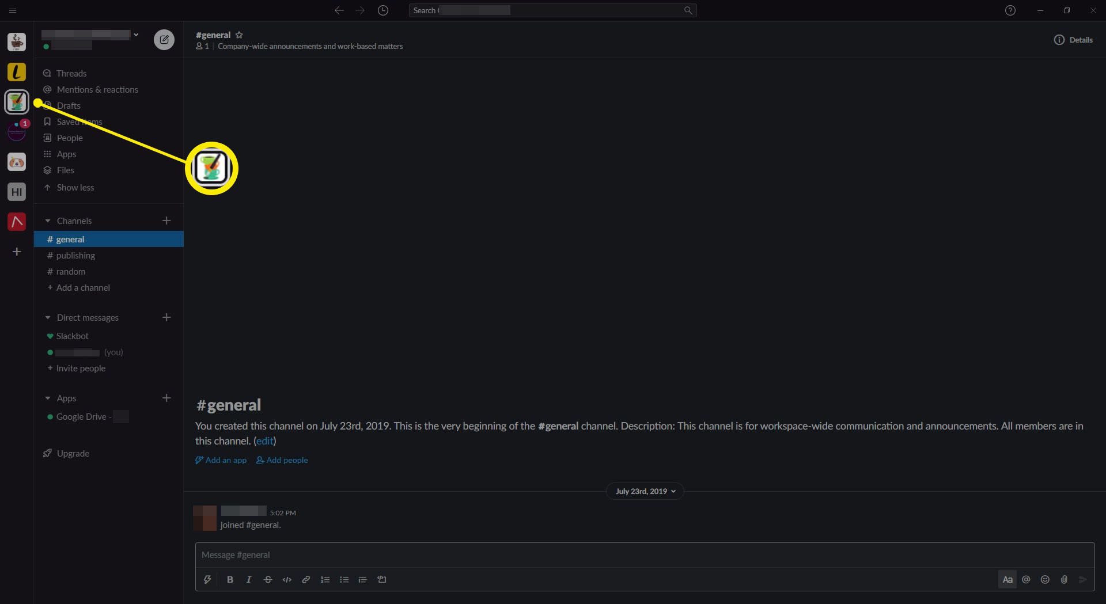Mention someone using the @ icon
Viewport: 1106px width, 604px height.
click(1026, 579)
